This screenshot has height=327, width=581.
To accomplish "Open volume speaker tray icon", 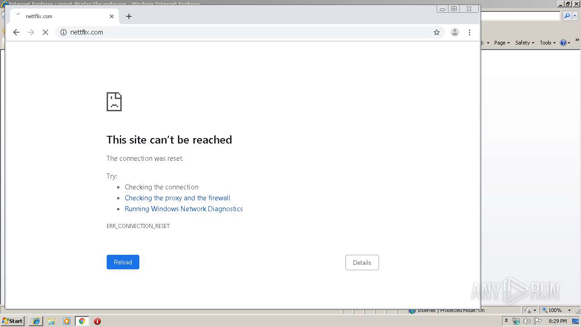I will [x=527, y=321].
